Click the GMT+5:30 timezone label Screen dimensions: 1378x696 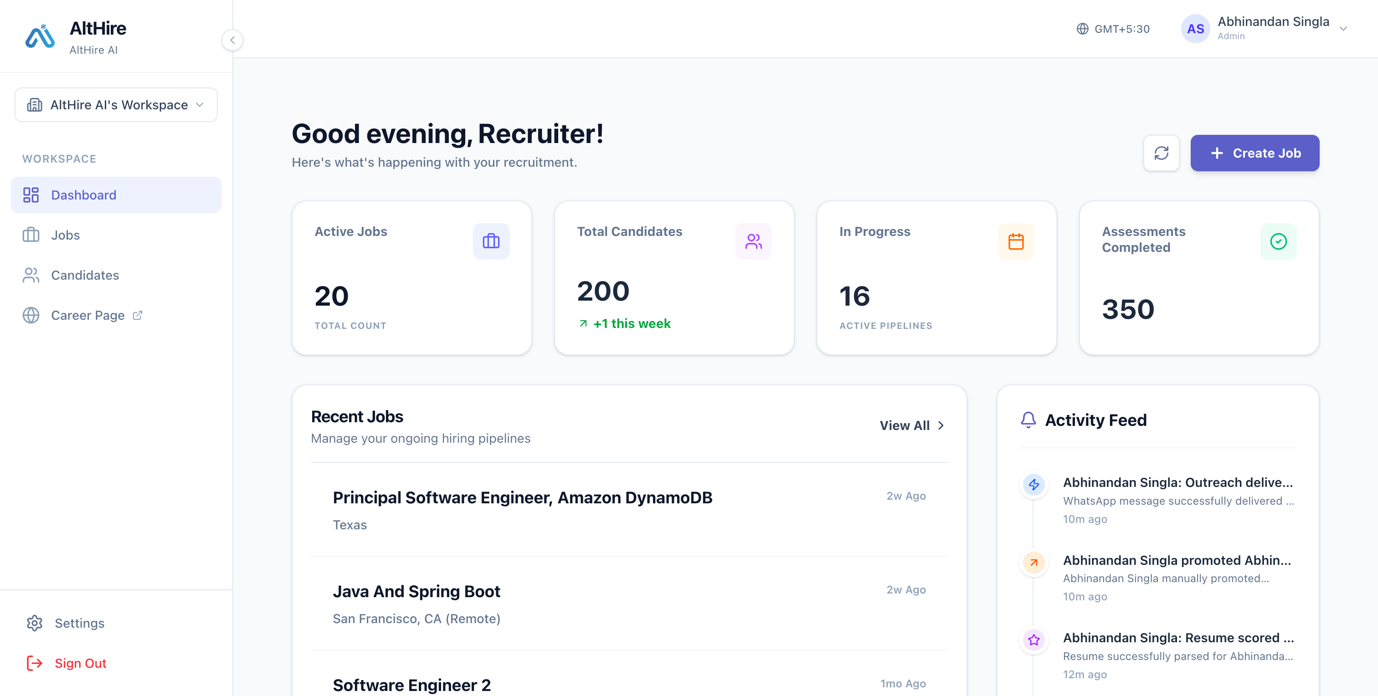[x=1122, y=29]
